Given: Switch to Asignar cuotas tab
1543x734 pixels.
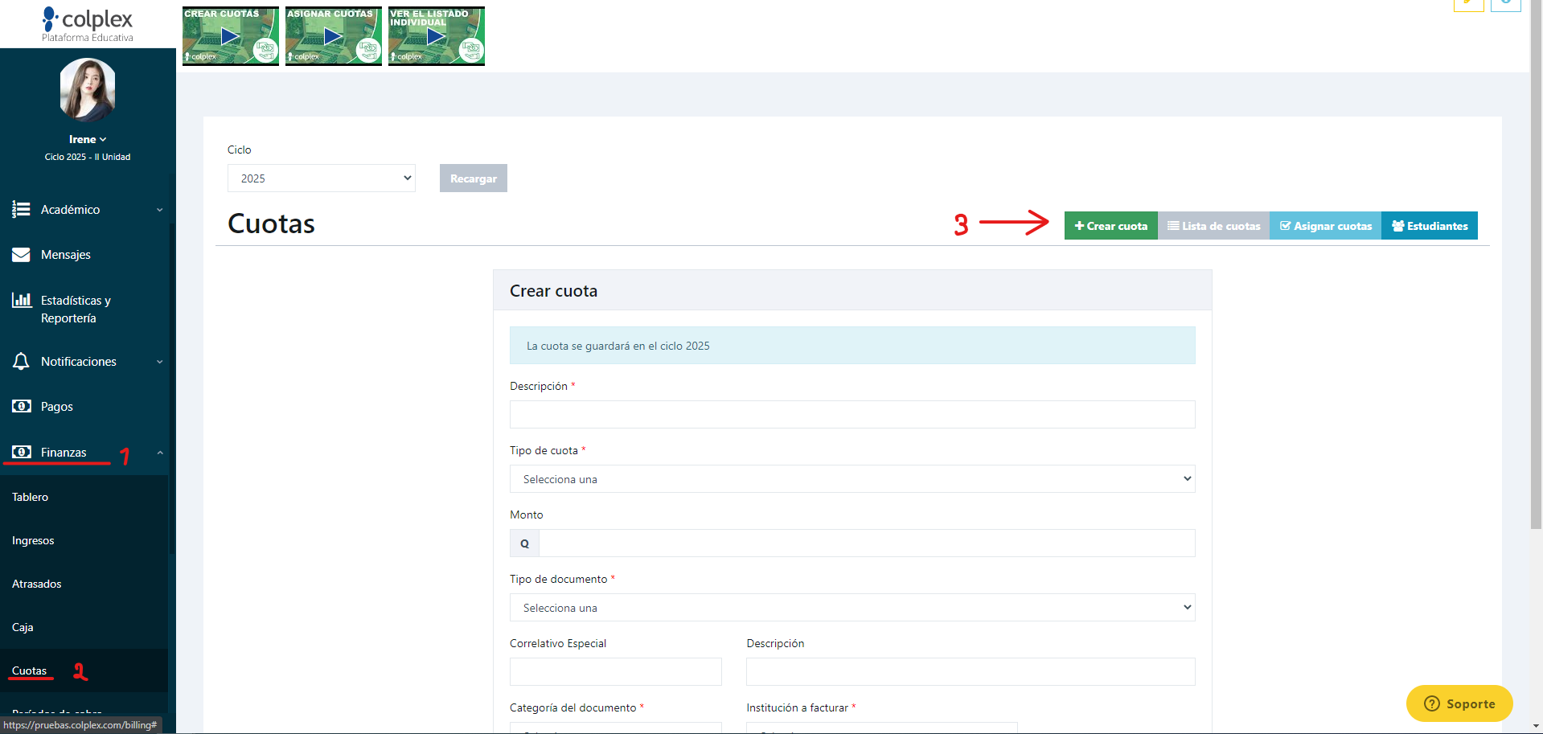Looking at the screenshot, I should point(1325,226).
